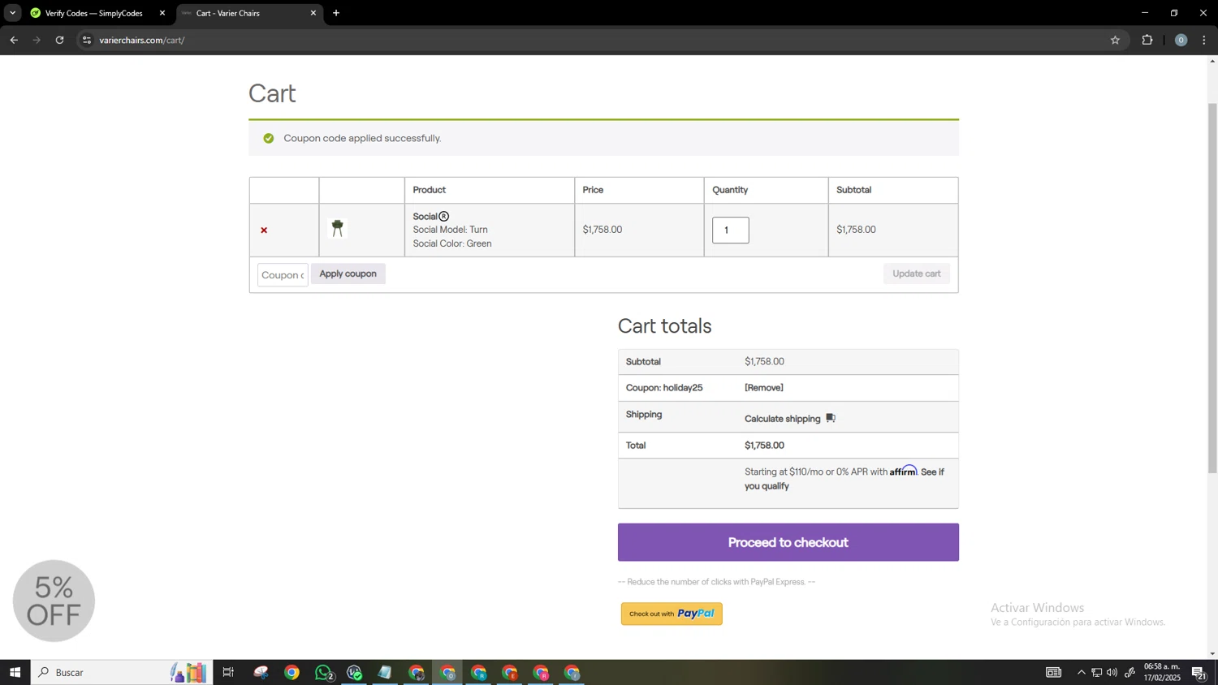Open a new browser tab
This screenshot has width=1218, height=685.
tap(336, 13)
